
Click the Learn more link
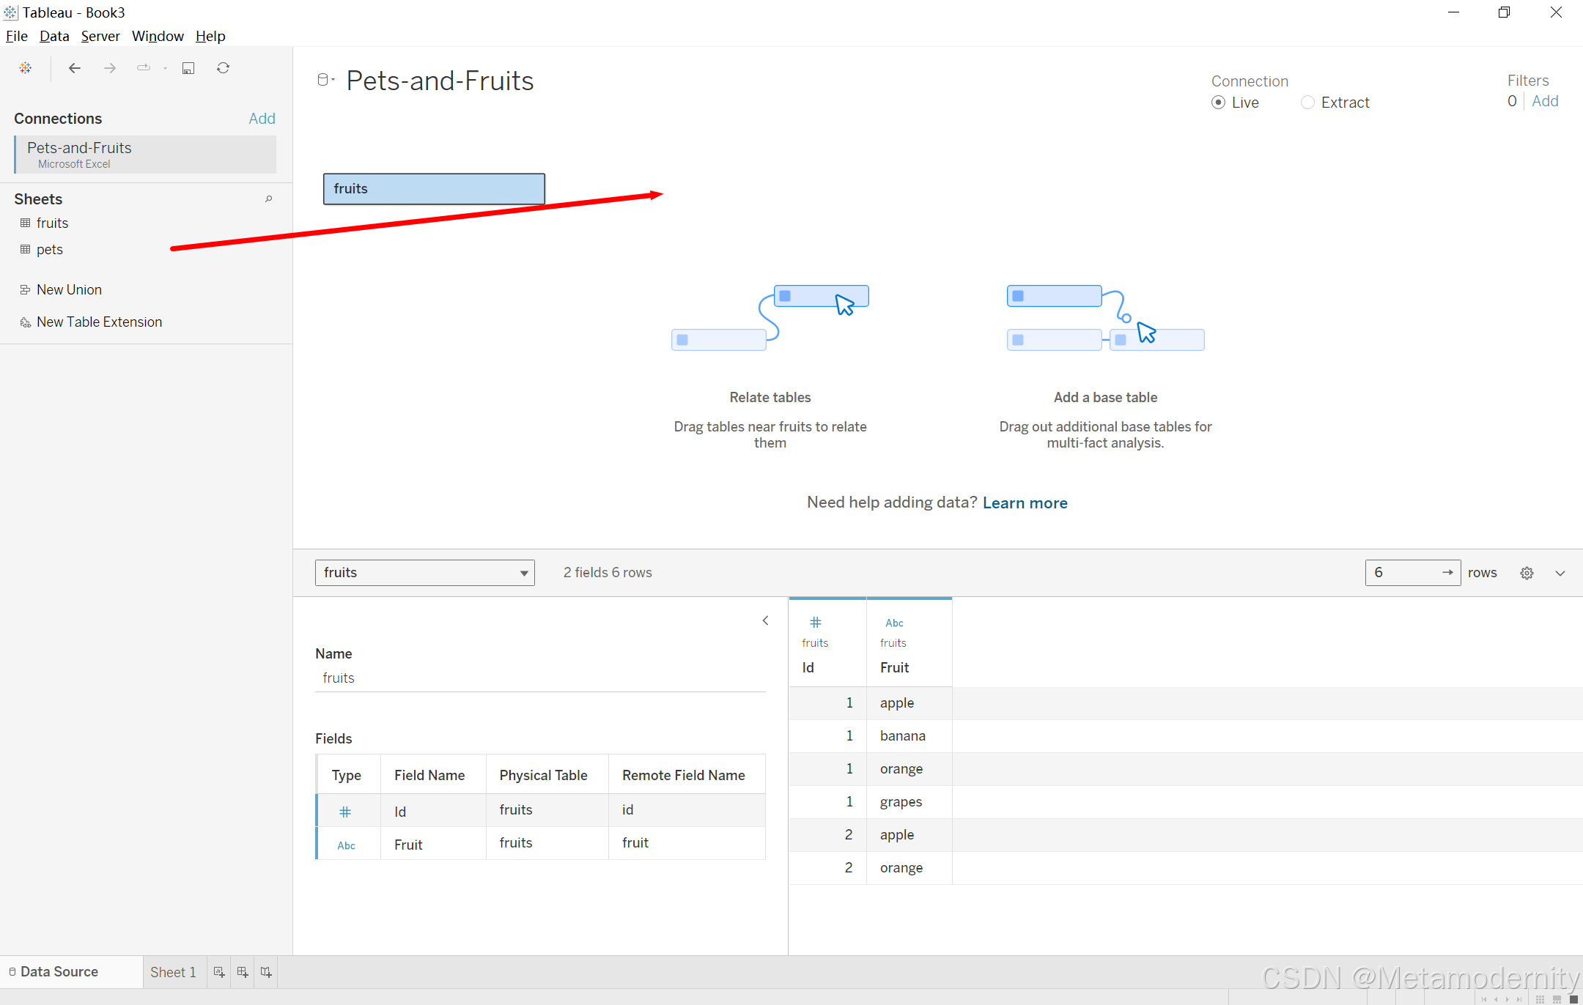[x=1025, y=502]
